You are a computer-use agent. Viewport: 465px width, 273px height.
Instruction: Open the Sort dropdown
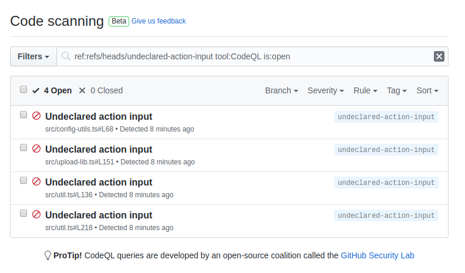[427, 90]
